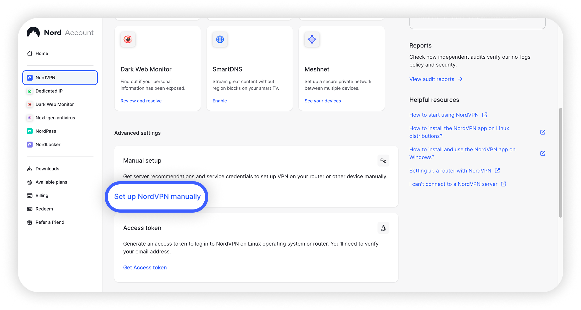Open the Home sidebar item
The width and height of the screenshot is (581, 310).
tap(38, 53)
